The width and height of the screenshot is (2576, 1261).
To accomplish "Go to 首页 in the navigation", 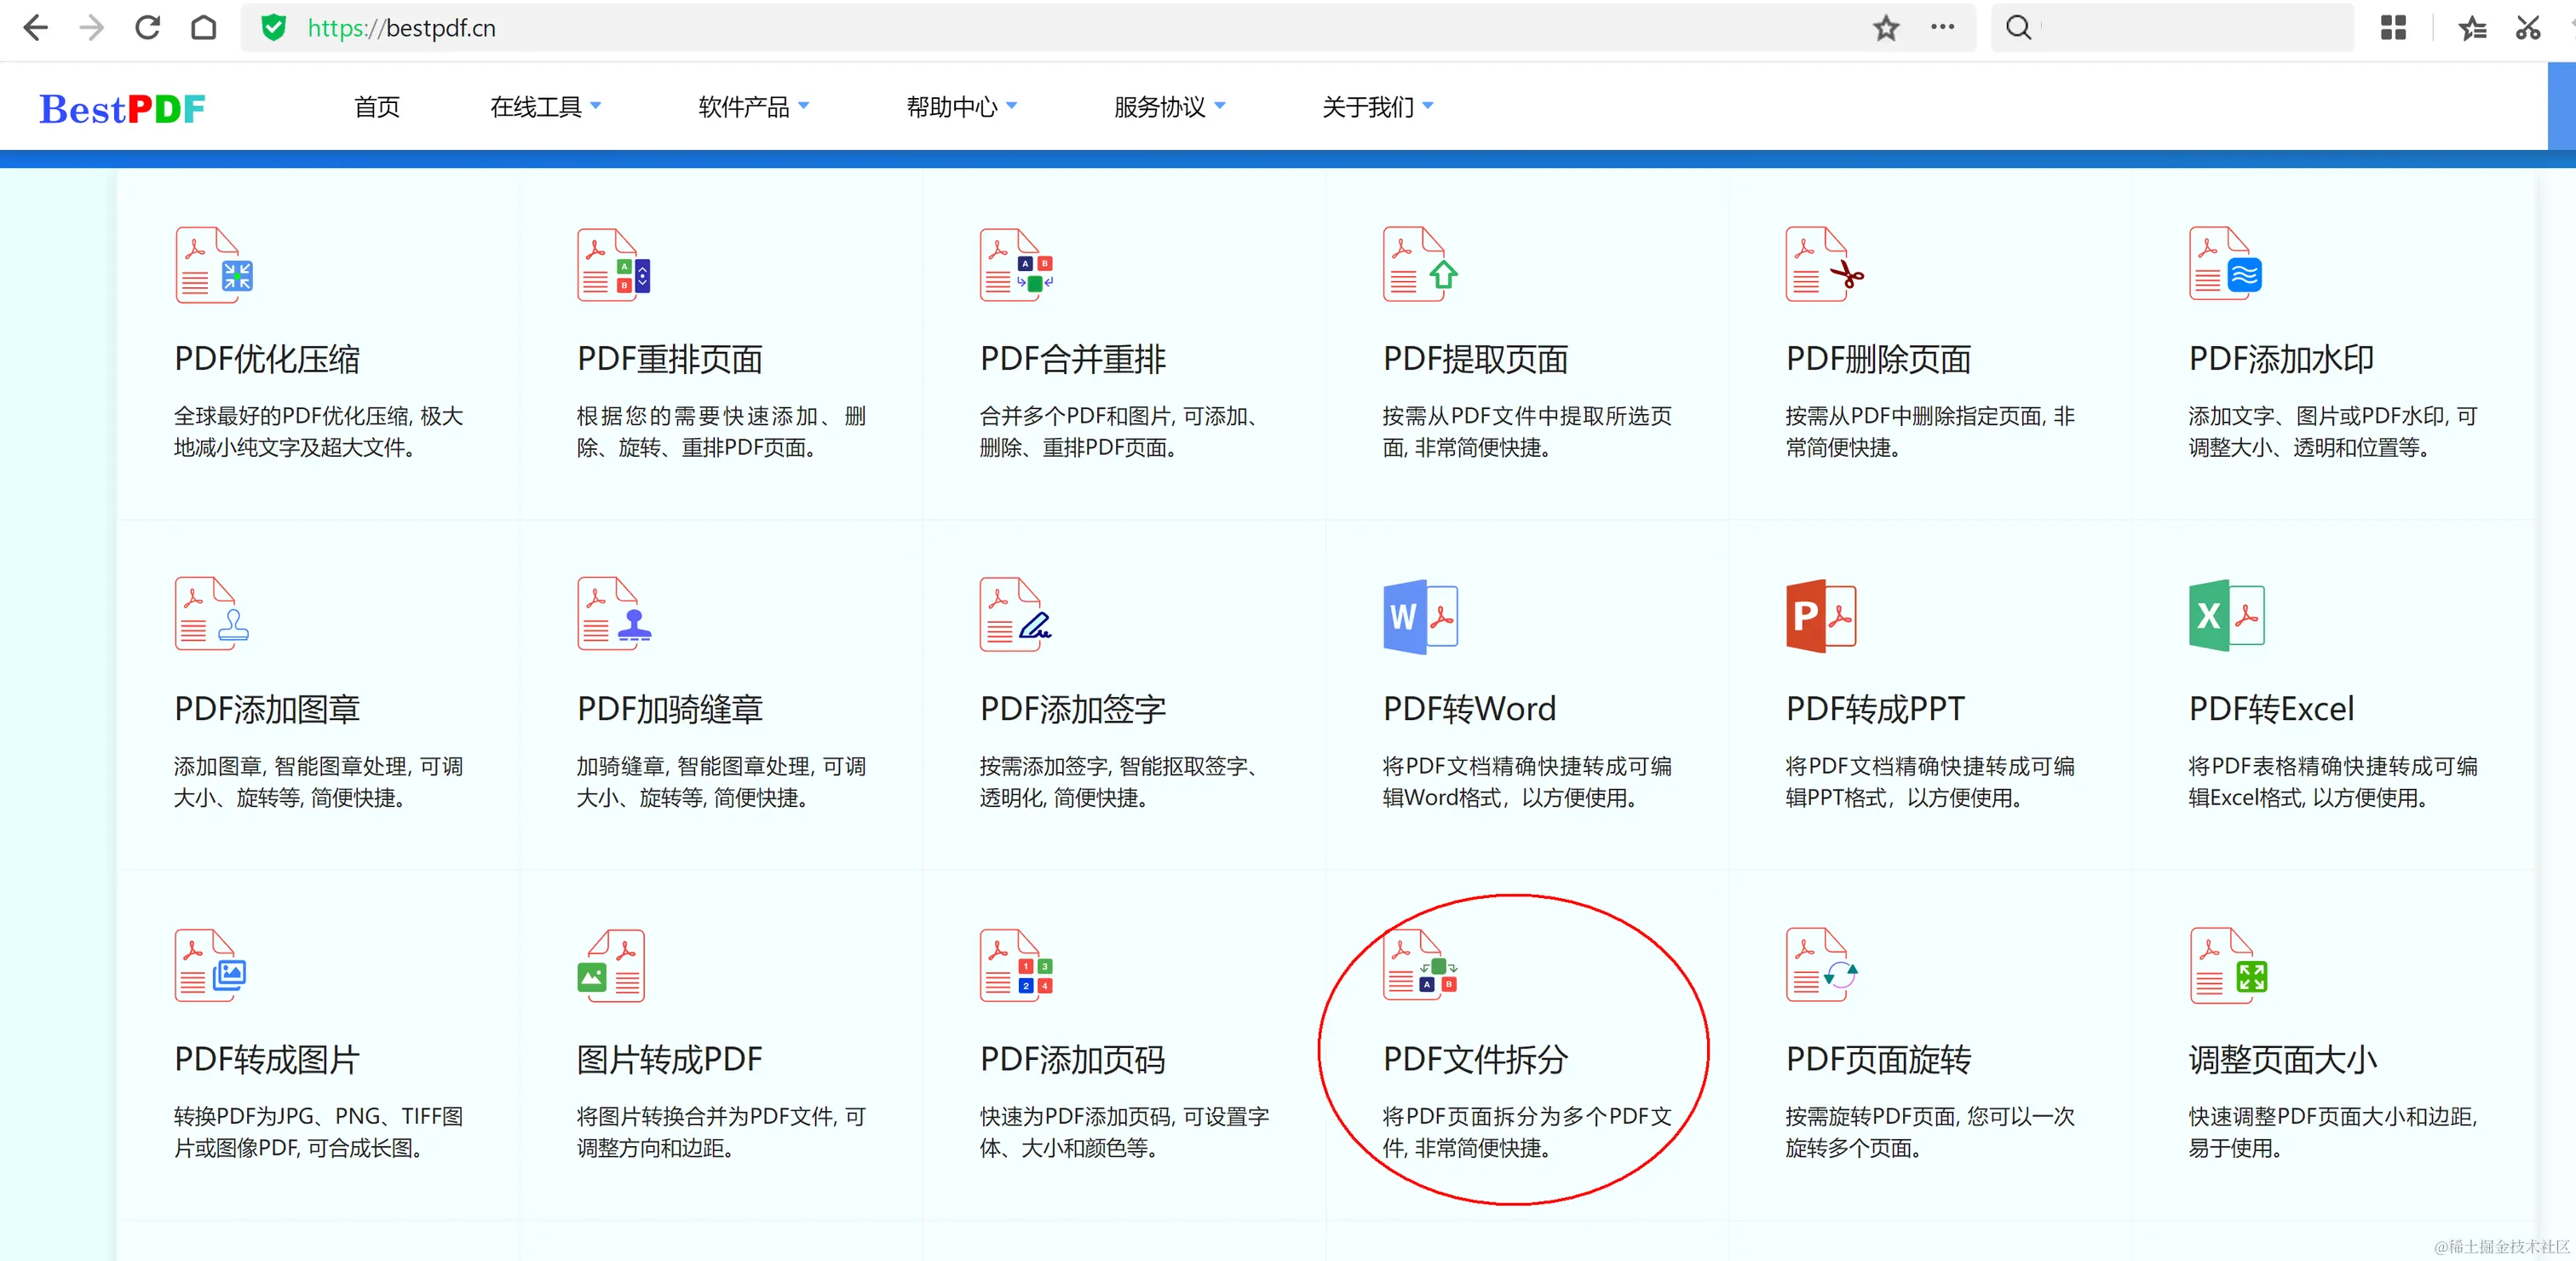I will (x=377, y=107).
